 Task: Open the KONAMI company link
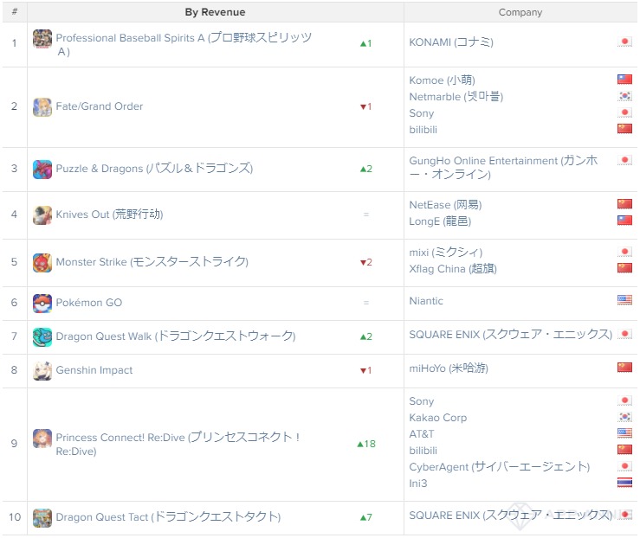click(451, 42)
